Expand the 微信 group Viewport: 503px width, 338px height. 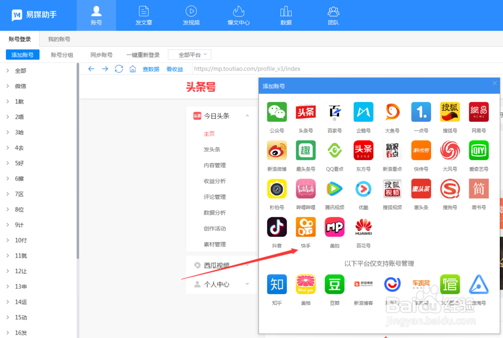coord(8,86)
